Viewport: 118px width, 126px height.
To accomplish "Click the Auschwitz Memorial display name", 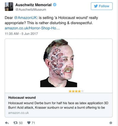I will tap(33, 5).
